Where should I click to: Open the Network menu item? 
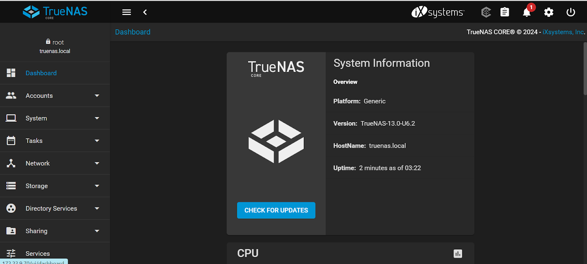[55, 163]
